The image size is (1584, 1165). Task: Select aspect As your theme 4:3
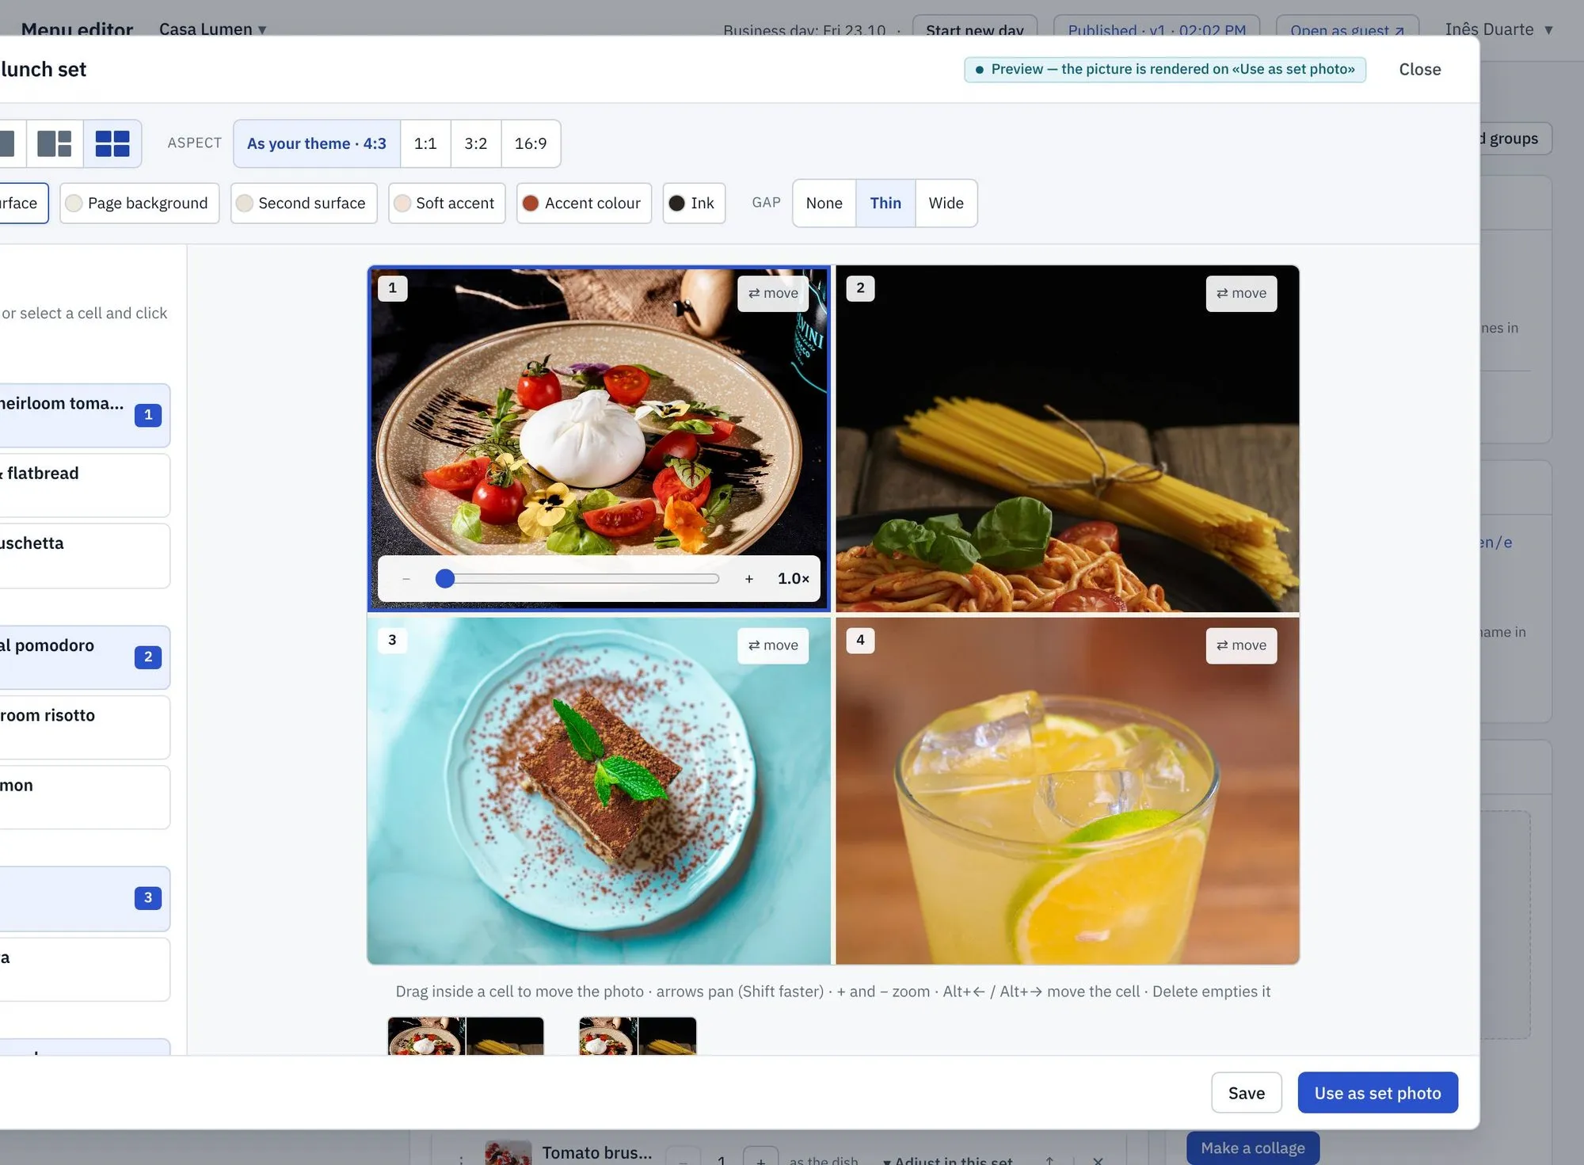coord(317,143)
